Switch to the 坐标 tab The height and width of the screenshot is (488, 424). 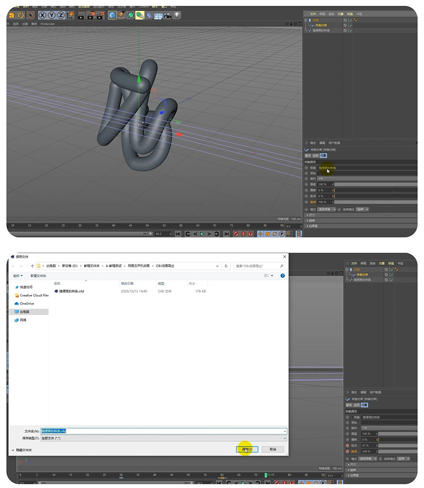315,156
